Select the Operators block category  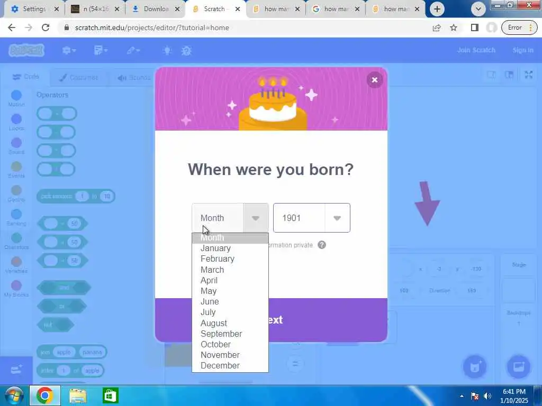point(16,241)
